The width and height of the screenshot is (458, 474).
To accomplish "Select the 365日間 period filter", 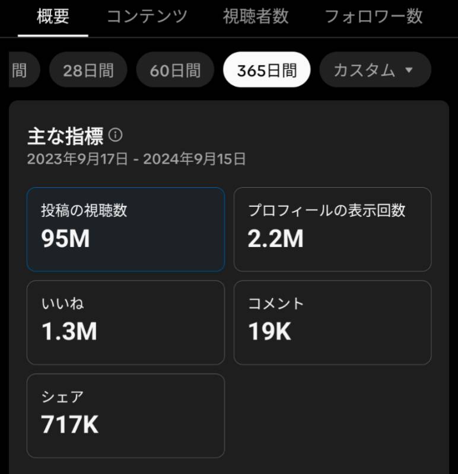I will click(x=267, y=69).
